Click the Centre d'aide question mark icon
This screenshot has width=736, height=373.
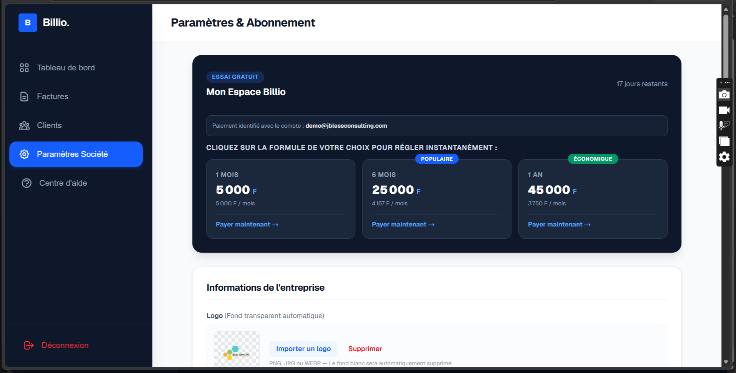coord(27,183)
